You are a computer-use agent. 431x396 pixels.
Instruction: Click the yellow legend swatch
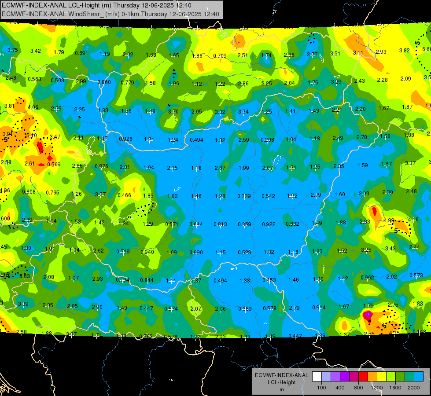(x=382, y=376)
